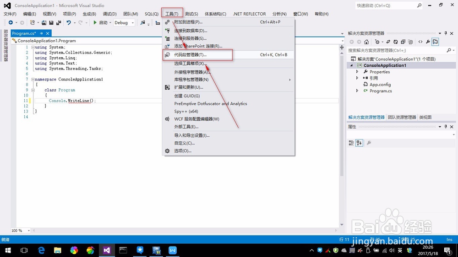Open the 库程序包管理器(N) submenu
This screenshot has width=458, height=257.
[229, 80]
